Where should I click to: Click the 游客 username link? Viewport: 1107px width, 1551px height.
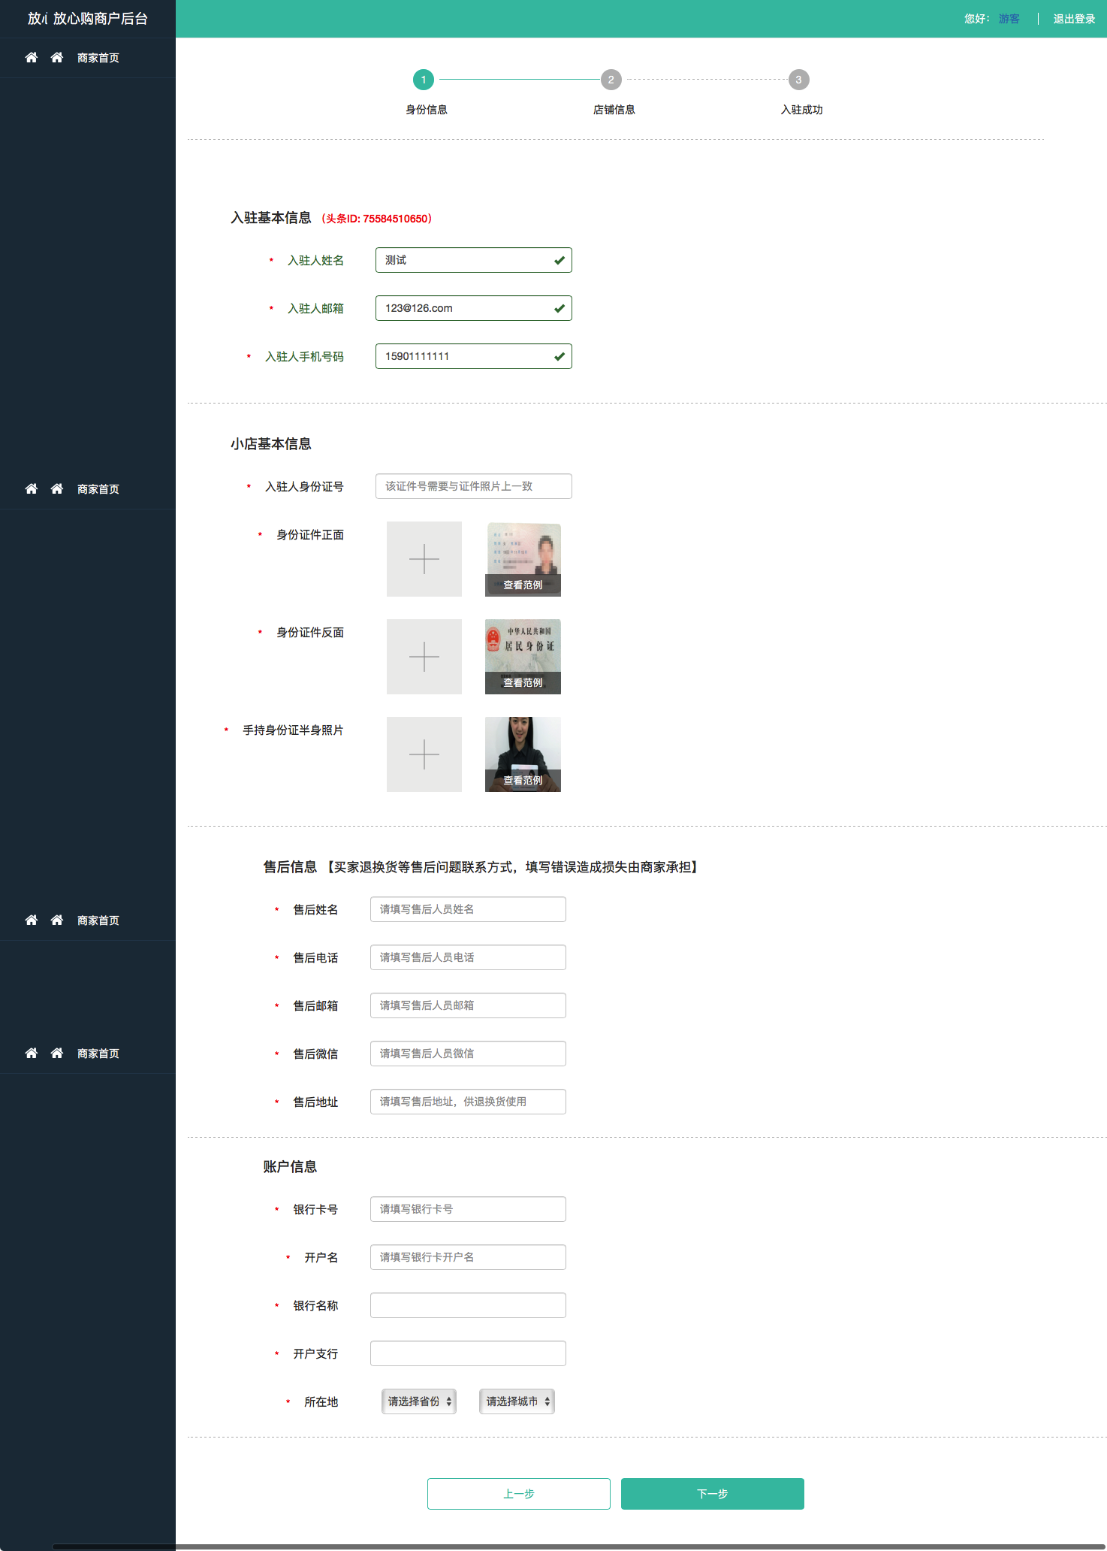[x=1009, y=19]
